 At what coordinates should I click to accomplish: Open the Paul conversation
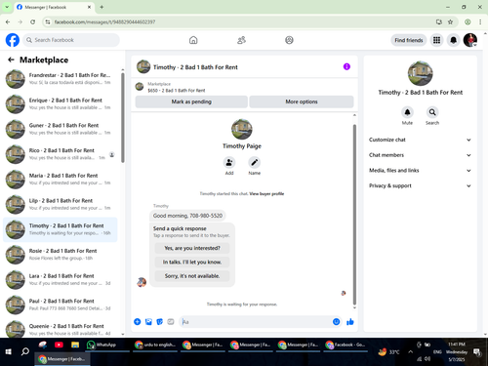(x=60, y=305)
